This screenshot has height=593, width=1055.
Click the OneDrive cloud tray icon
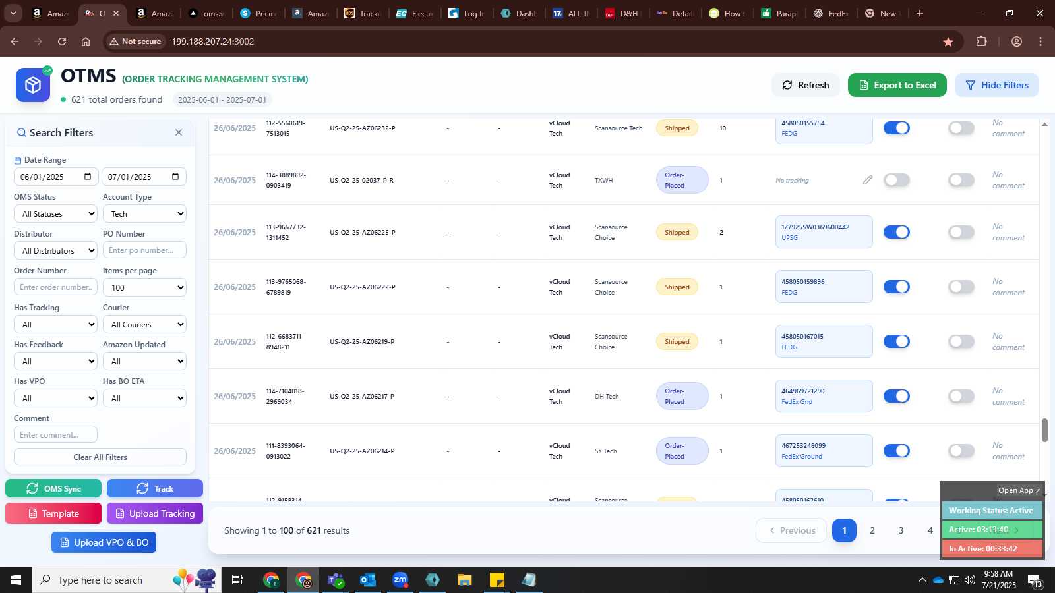(938, 580)
